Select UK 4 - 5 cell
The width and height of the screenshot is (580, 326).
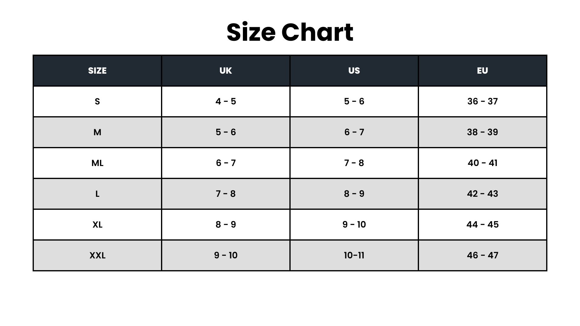[x=226, y=101]
